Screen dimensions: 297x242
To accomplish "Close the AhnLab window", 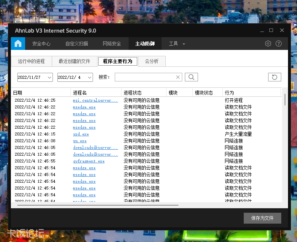I will pyautogui.click(x=282, y=30).
